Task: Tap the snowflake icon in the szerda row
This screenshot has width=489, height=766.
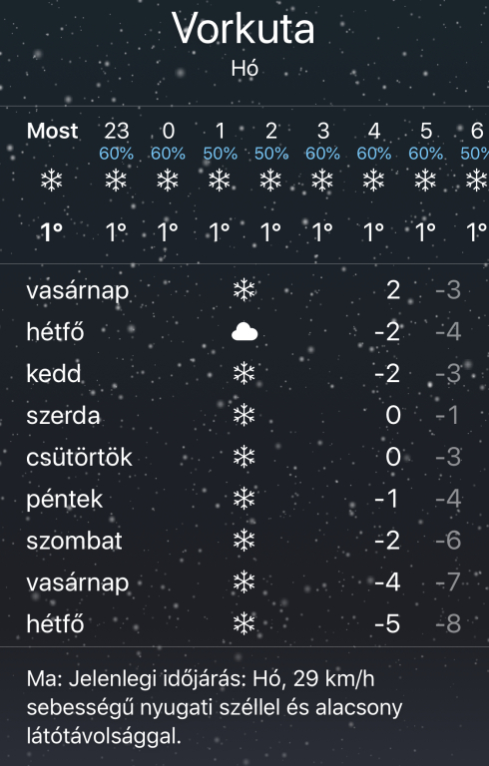Action: 244,415
